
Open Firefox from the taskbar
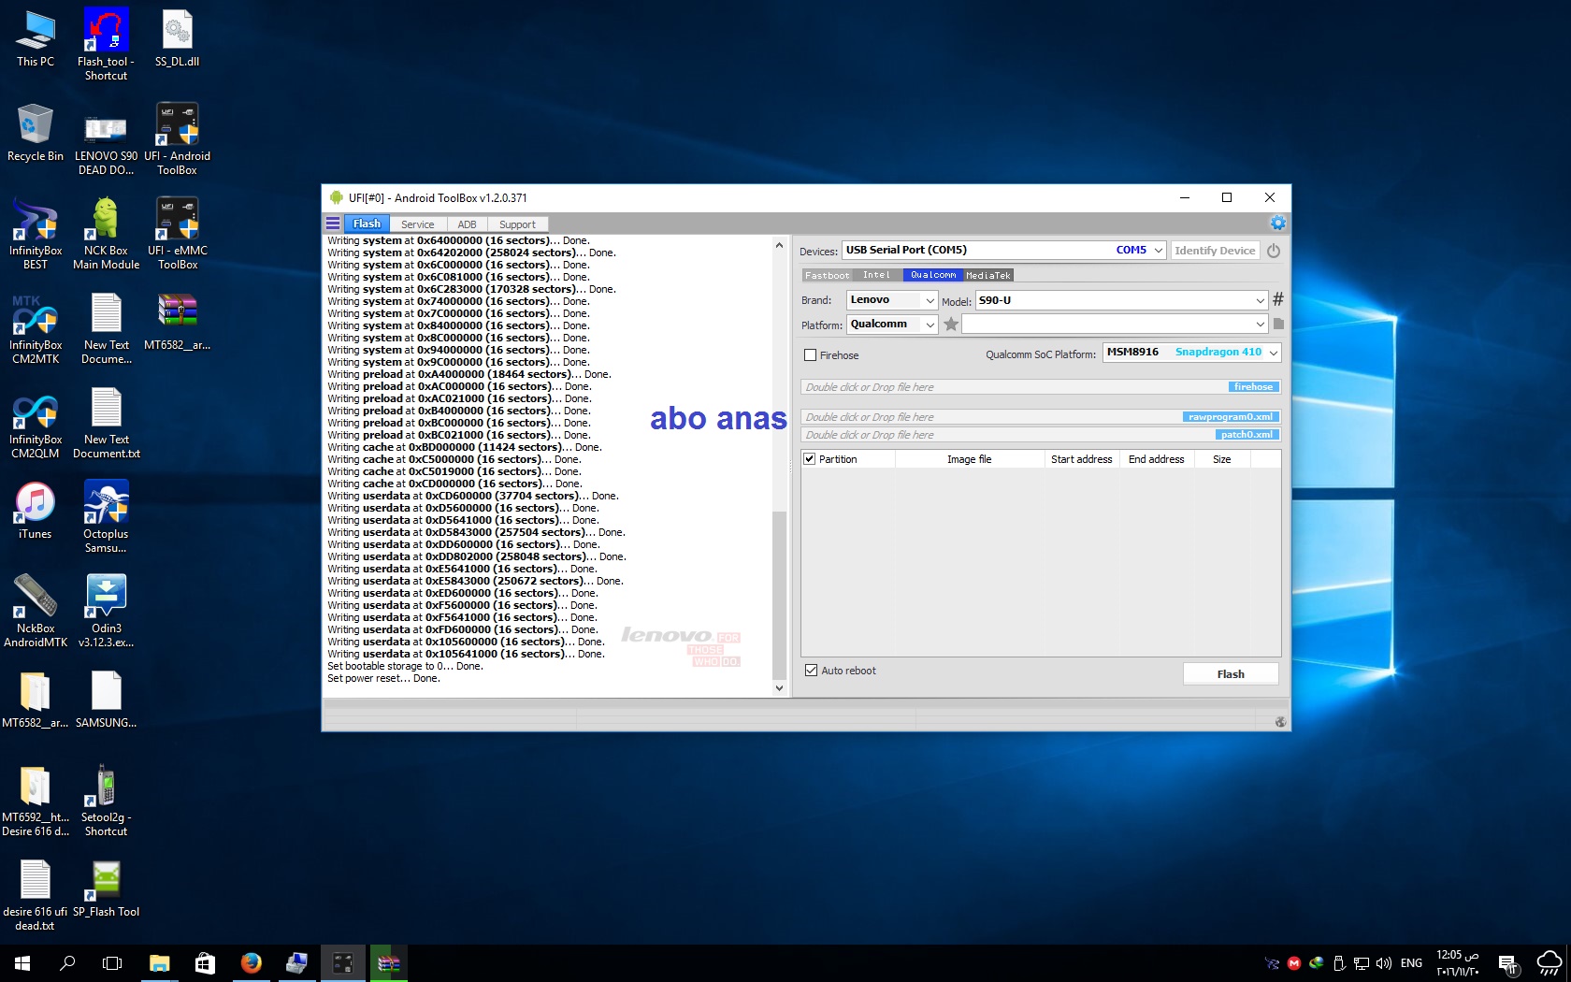pos(251,962)
